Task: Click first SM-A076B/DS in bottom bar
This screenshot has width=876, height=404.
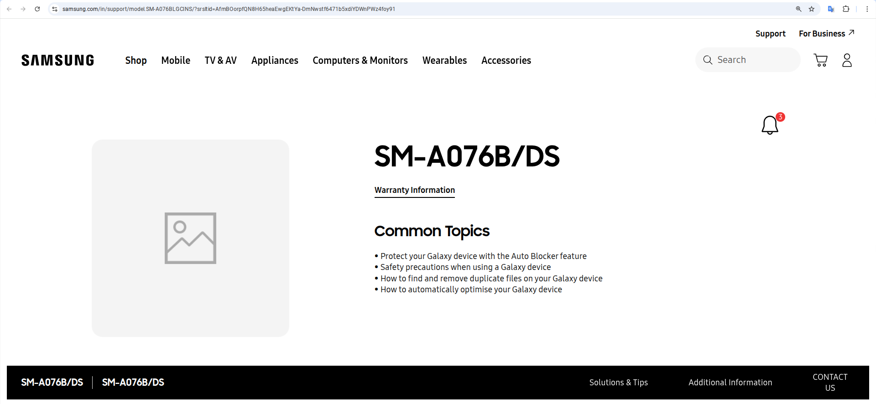Action: (52, 383)
